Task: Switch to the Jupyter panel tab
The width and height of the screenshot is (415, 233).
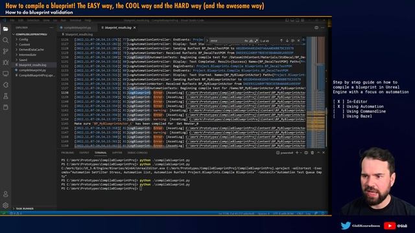Action: coord(117,153)
